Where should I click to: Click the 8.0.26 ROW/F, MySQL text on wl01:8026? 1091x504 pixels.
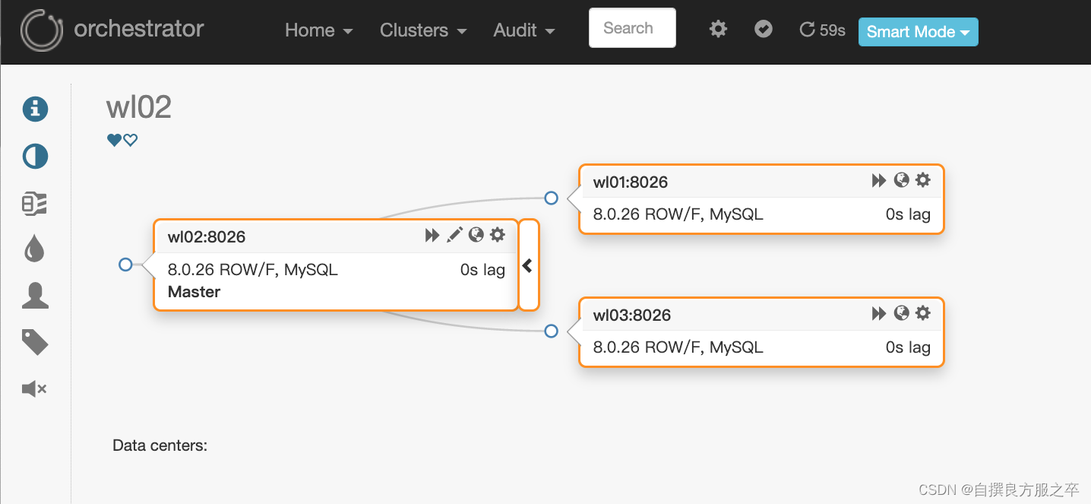[678, 214]
